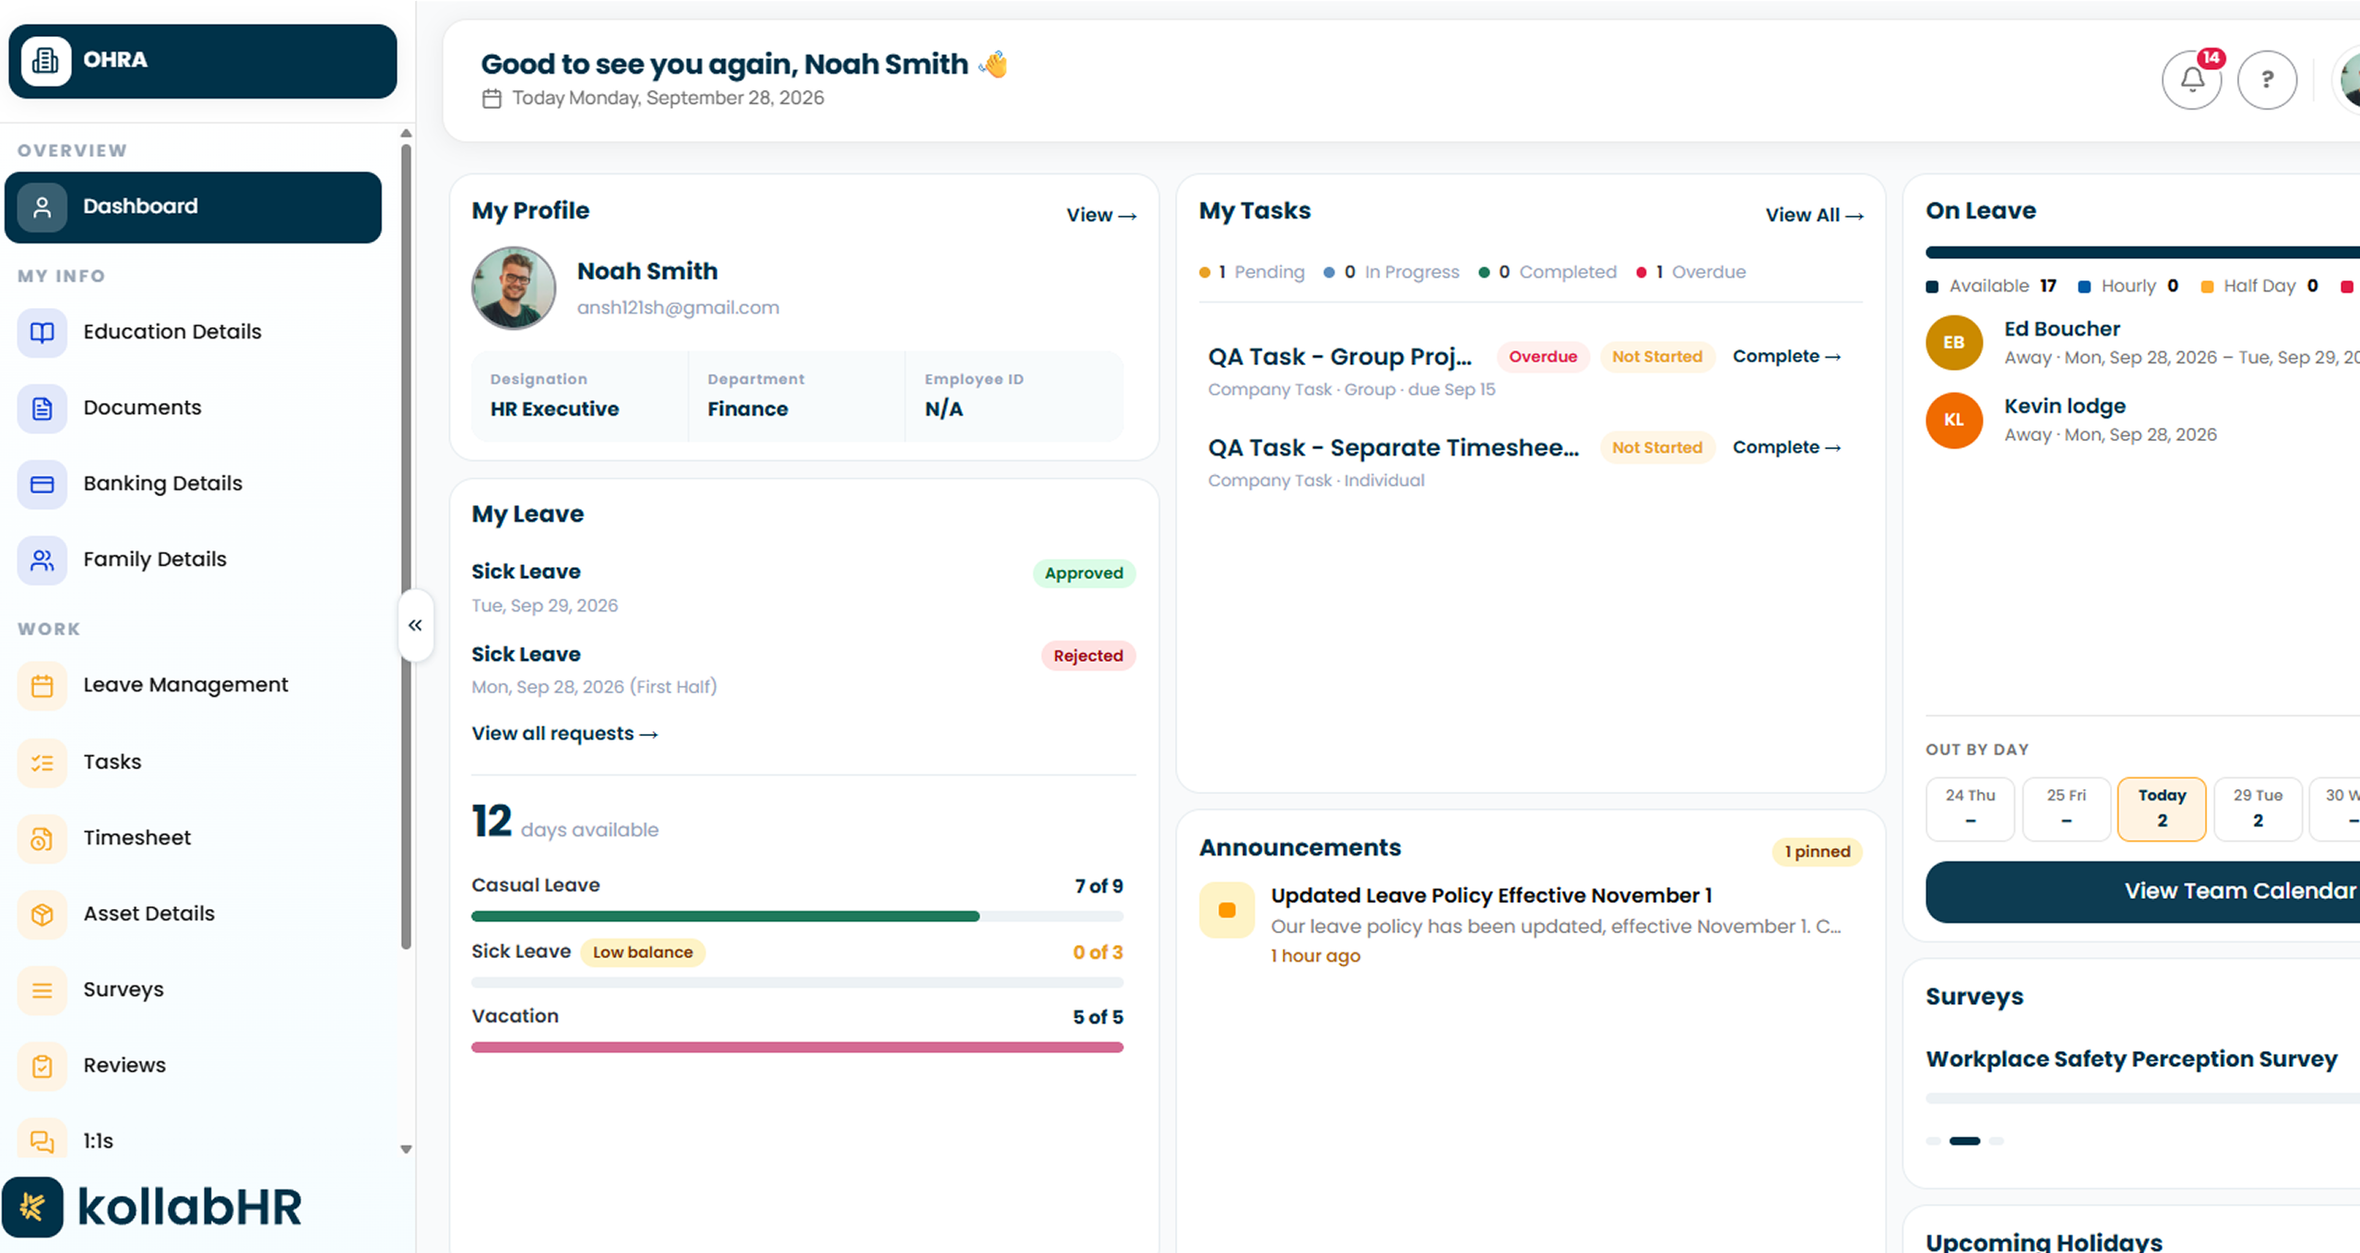Click Noah Smith profile photo
The width and height of the screenshot is (2360, 1253).
(x=514, y=288)
